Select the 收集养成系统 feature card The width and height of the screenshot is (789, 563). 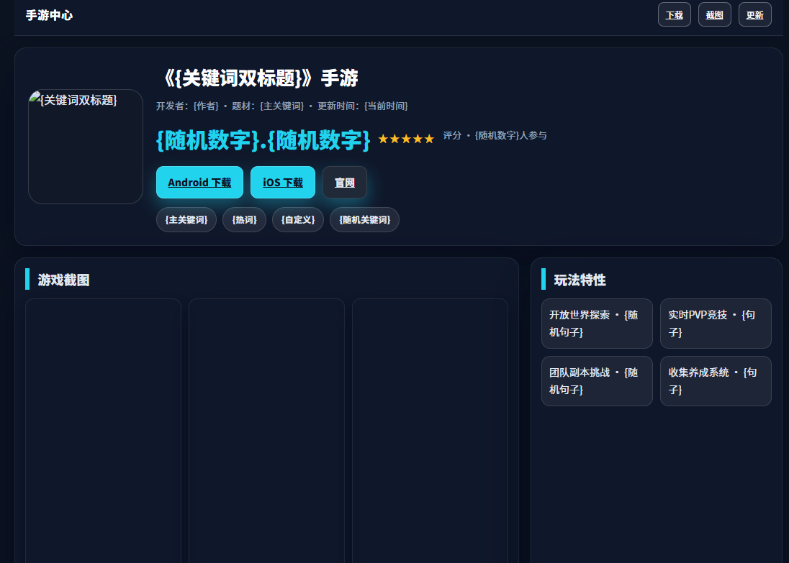tap(716, 381)
